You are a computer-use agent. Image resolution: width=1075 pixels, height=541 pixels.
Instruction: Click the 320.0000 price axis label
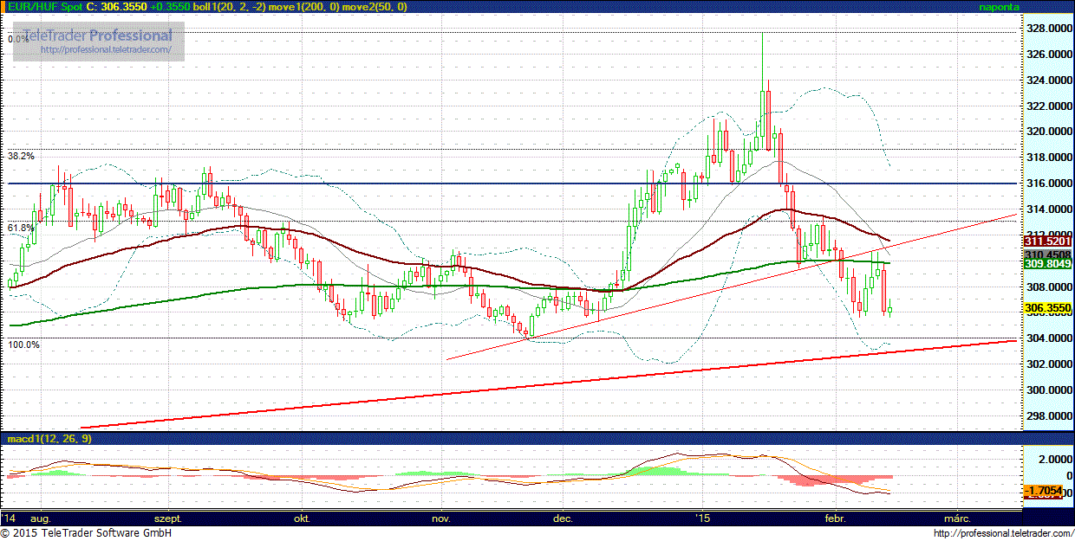[x=1048, y=132]
